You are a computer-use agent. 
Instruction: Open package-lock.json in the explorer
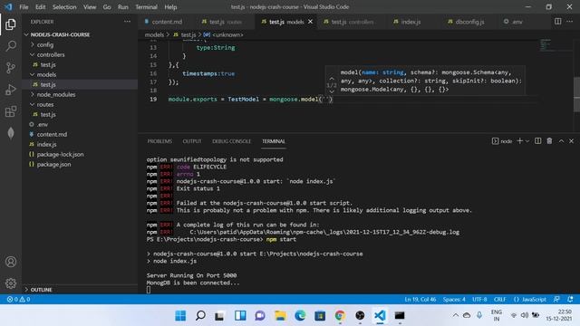[x=60, y=154]
